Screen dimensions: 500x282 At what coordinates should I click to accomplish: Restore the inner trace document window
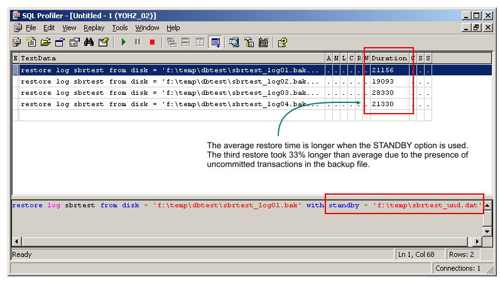pos(476,28)
